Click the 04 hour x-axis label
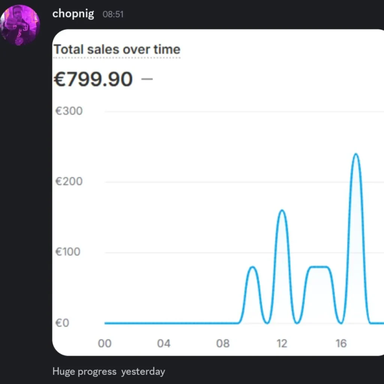The height and width of the screenshot is (384, 384). pos(163,343)
